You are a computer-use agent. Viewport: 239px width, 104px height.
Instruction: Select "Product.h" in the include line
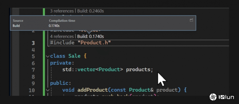tap(94, 43)
